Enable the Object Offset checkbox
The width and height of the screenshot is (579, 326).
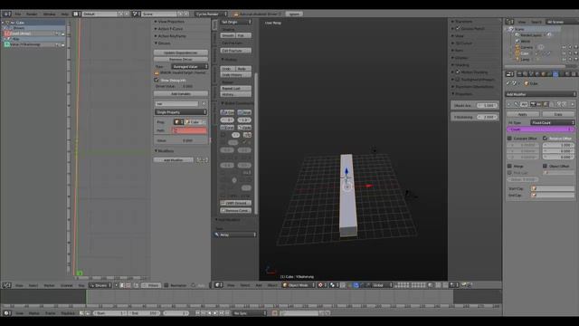(x=545, y=166)
